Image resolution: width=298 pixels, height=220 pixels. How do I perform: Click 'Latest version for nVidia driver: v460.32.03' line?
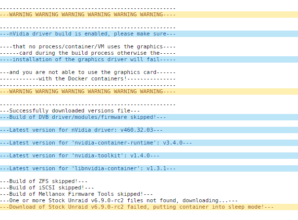pyautogui.click(x=149, y=130)
